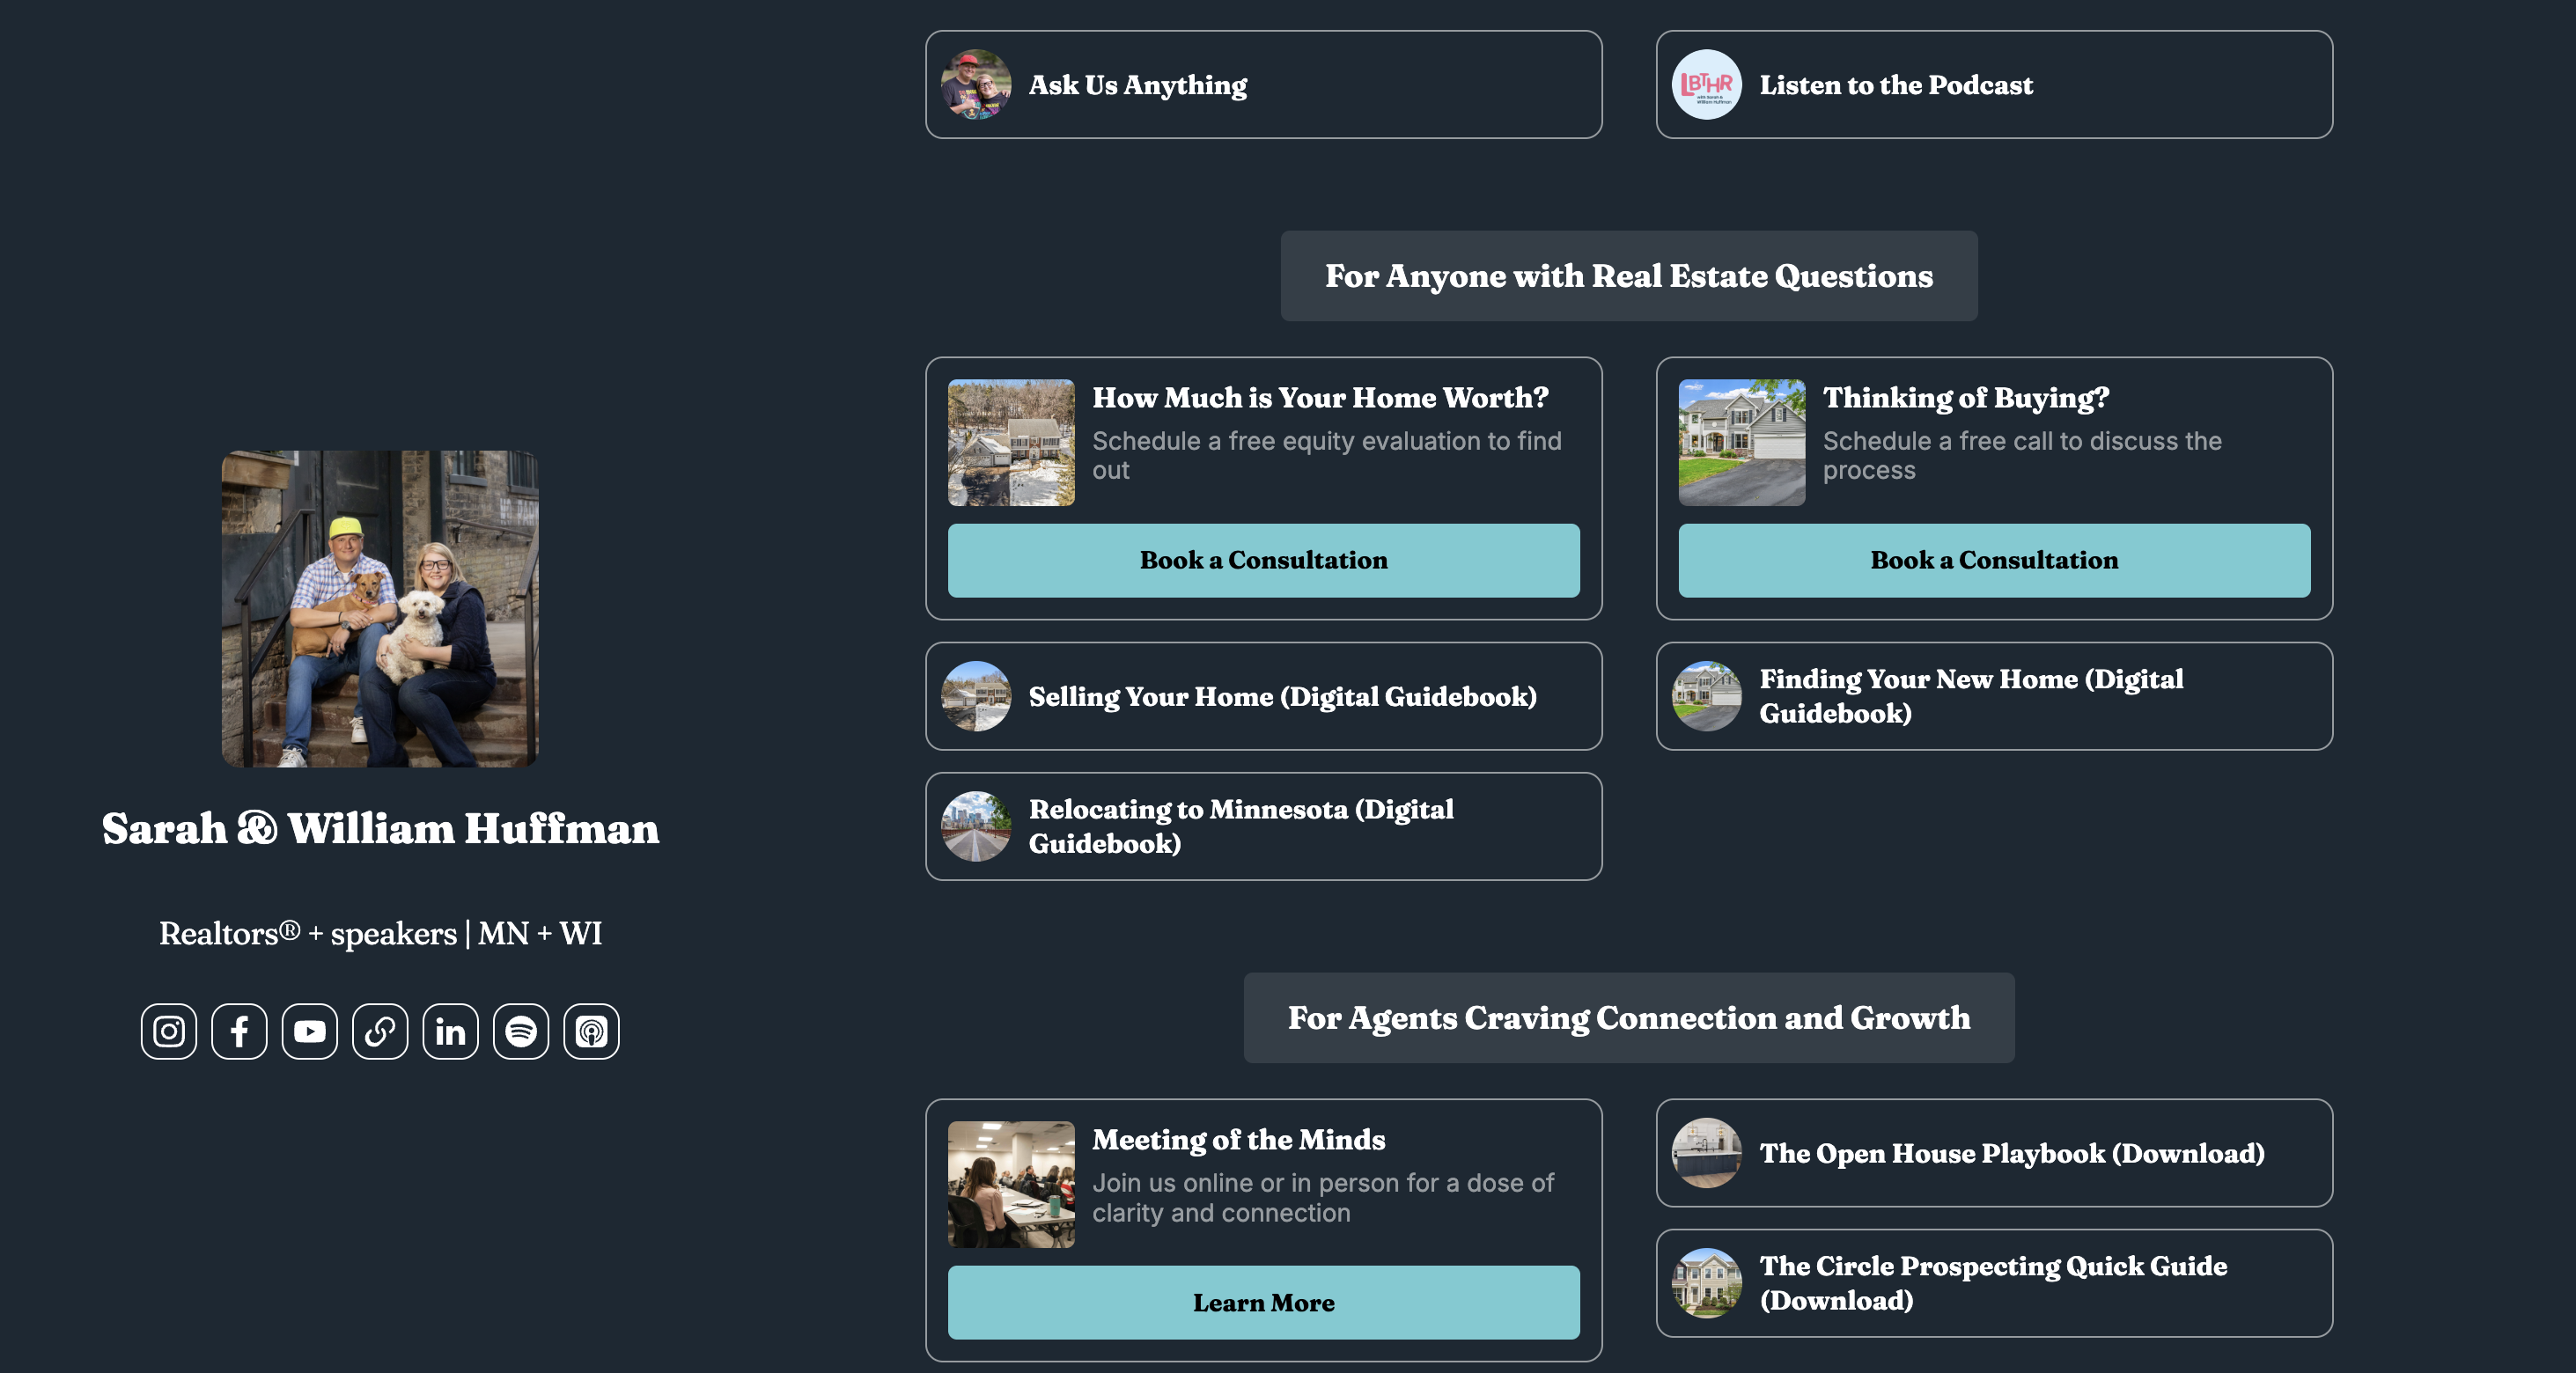Image resolution: width=2576 pixels, height=1373 pixels.
Task: Open the YouTube channel icon
Action: tap(310, 1031)
